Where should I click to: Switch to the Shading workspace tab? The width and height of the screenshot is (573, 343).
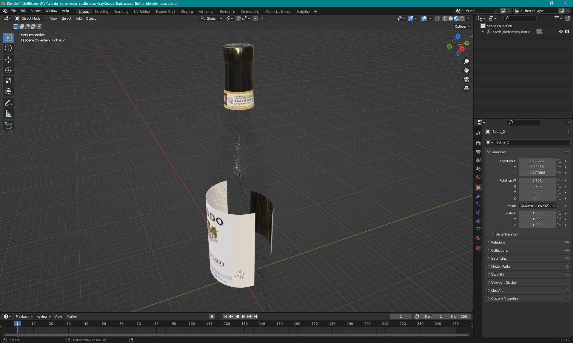click(x=187, y=11)
